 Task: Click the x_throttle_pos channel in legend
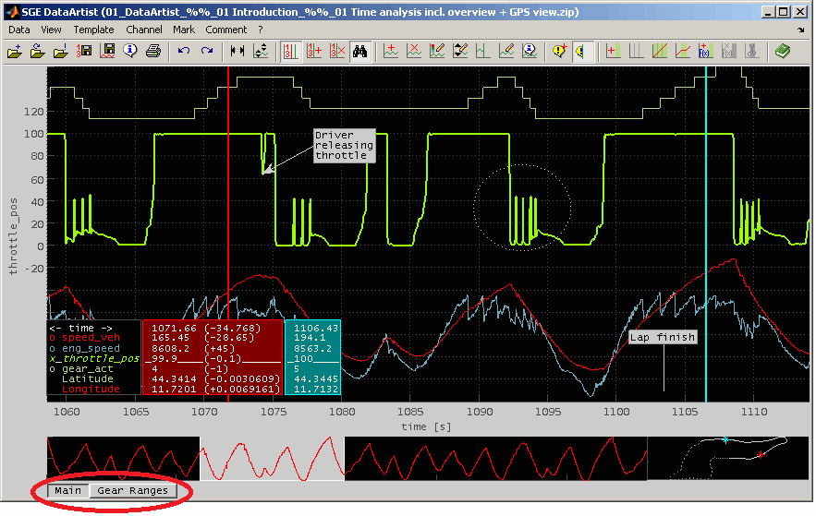[94, 358]
